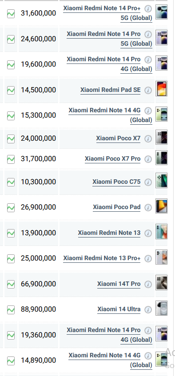Click the 88,900,000 price cell
This screenshot has height=376, width=175.
tap(38, 309)
